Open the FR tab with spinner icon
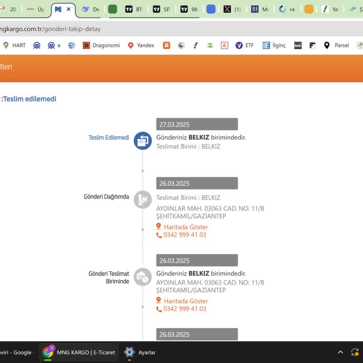 [x=287, y=9]
